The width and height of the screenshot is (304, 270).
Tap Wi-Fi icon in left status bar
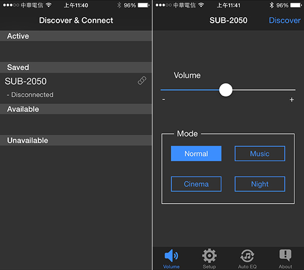tap(49, 5)
